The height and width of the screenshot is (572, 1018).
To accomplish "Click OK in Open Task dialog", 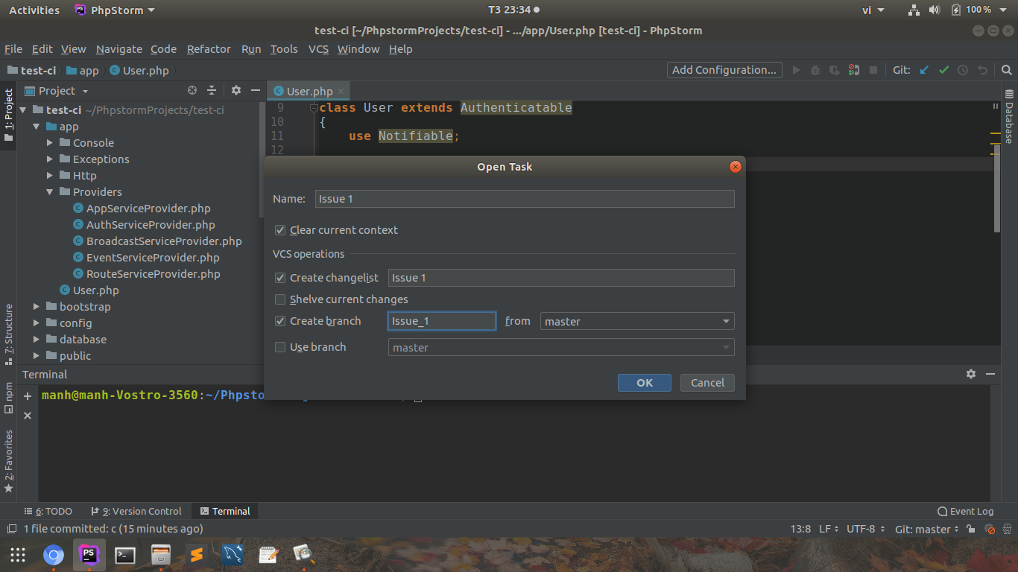I will [x=645, y=383].
